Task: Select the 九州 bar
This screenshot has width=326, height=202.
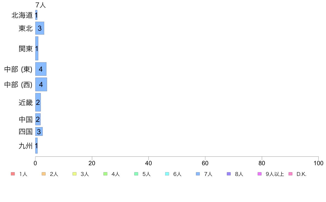Action: point(36,146)
